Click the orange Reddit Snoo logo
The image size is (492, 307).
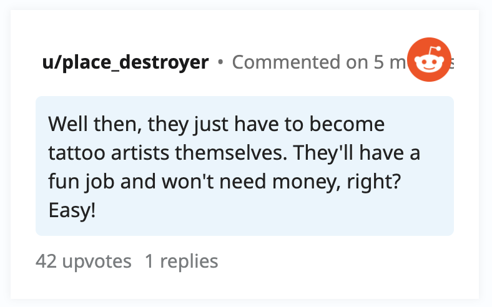(x=429, y=59)
